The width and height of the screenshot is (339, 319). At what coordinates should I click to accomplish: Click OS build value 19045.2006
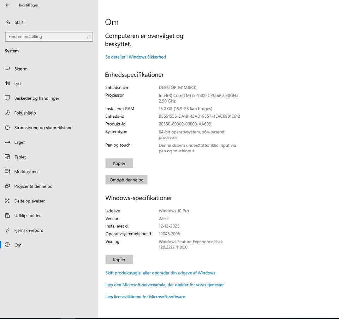pos(169,234)
